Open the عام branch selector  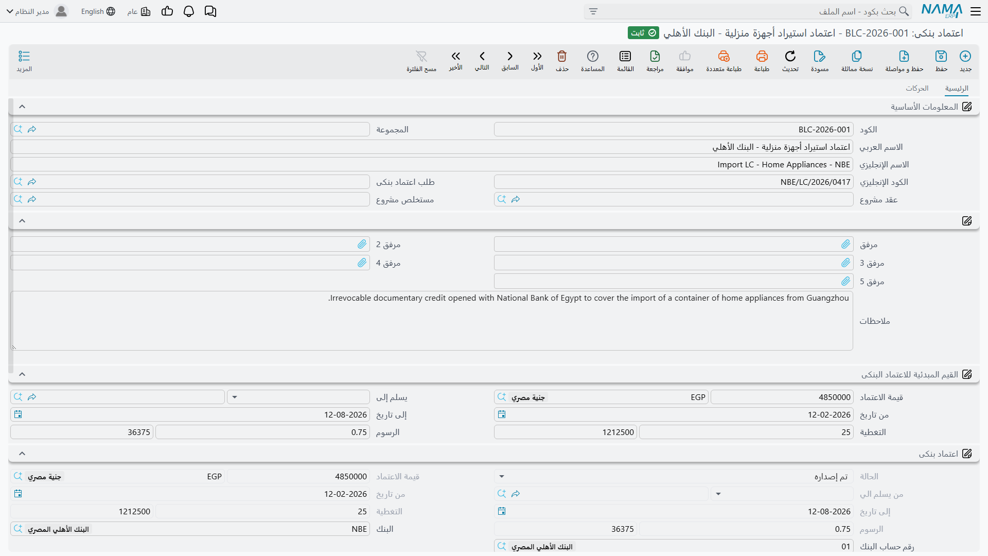coord(139,11)
